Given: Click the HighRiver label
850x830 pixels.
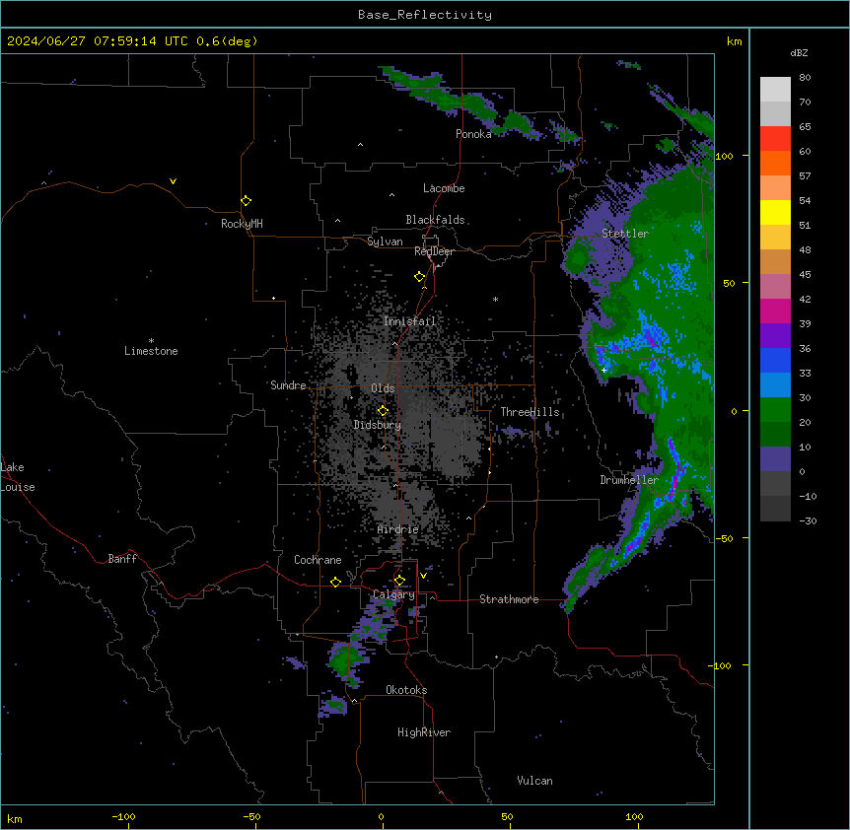Looking at the screenshot, I should click(x=424, y=732).
